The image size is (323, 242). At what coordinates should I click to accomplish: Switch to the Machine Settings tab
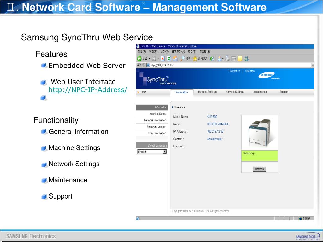207,92
